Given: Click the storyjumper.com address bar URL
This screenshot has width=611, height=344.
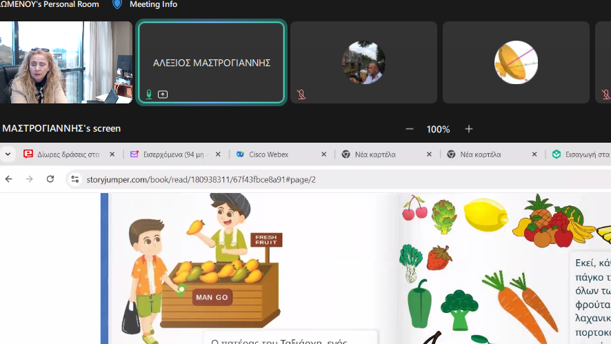Looking at the screenshot, I should (201, 179).
